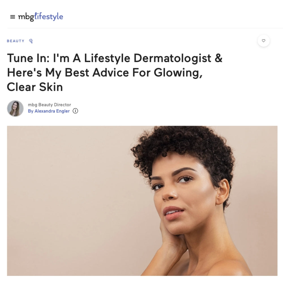Click the woman's face in hero photo
The image size is (283, 283).
[x=182, y=195]
